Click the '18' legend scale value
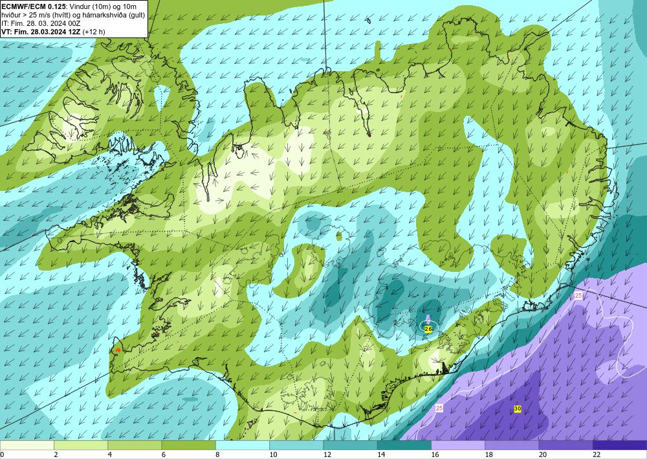The height and width of the screenshot is (459, 647). point(489,454)
